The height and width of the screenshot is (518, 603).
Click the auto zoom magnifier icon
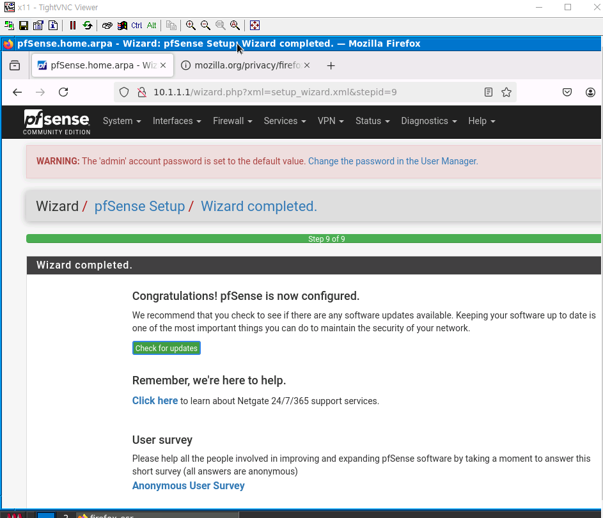(x=235, y=26)
